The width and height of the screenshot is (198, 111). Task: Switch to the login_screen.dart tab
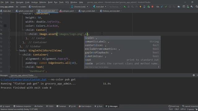coord(88,11)
